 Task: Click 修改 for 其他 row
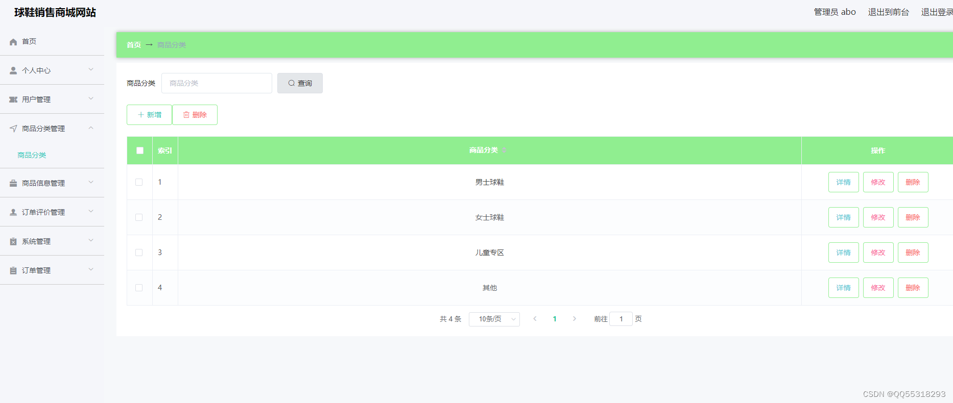tap(878, 288)
